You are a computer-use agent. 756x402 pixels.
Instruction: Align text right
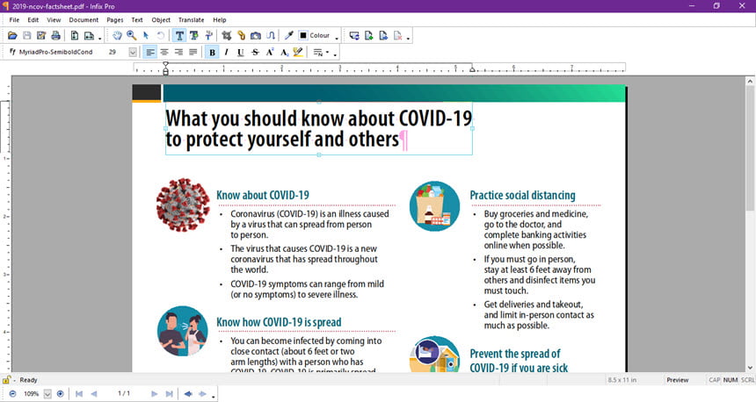pyautogui.click(x=178, y=52)
